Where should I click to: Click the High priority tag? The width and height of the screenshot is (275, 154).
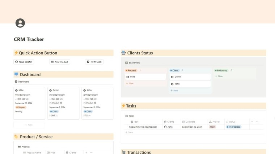coord(212,127)
